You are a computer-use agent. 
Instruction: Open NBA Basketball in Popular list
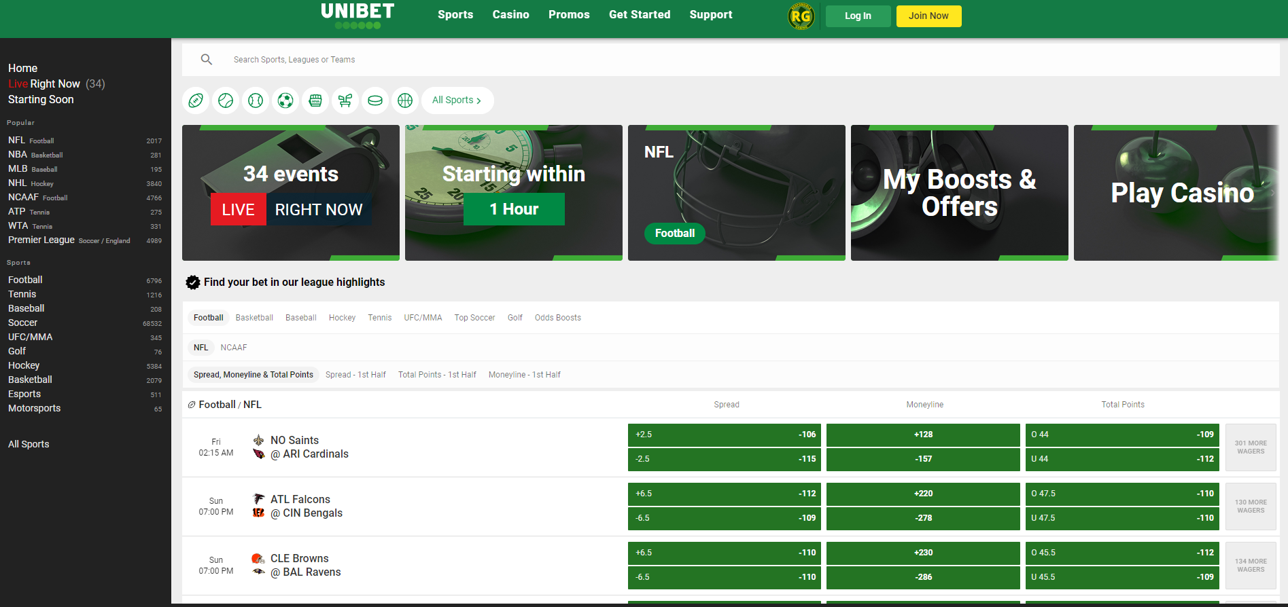click(x=85, y=155)
